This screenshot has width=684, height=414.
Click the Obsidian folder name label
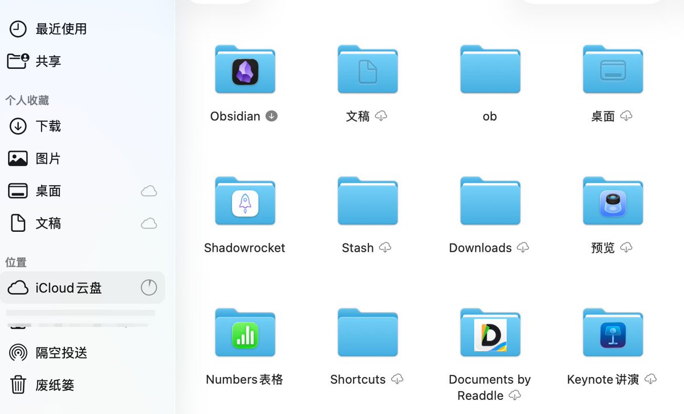point(235,116)
